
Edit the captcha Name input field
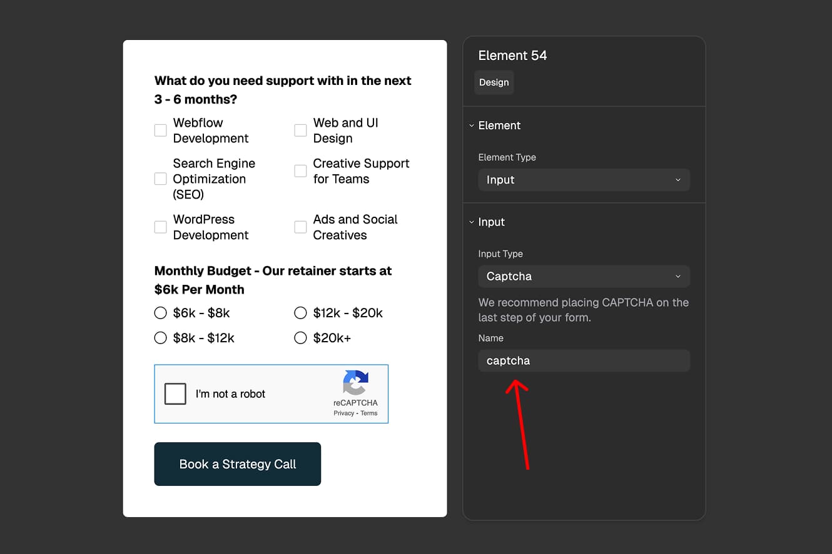[x=584, y=360]
